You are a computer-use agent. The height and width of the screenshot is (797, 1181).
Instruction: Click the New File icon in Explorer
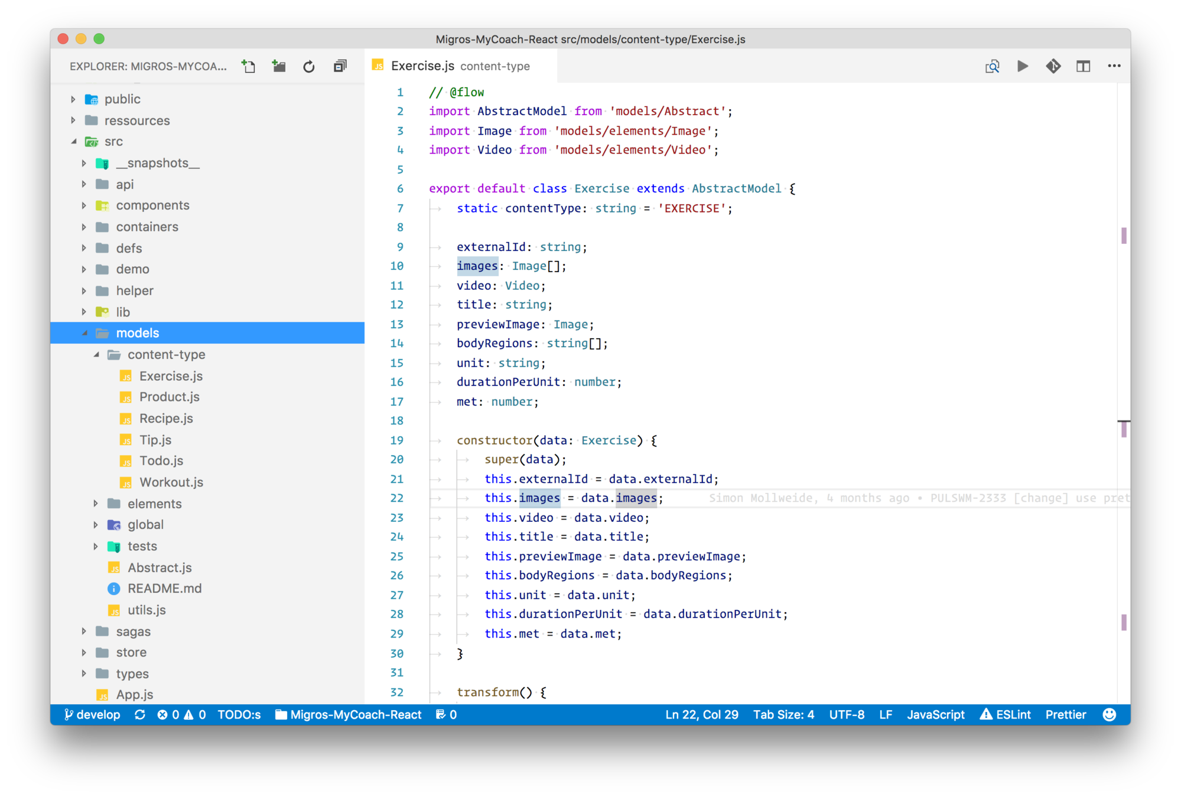(249, 66)
